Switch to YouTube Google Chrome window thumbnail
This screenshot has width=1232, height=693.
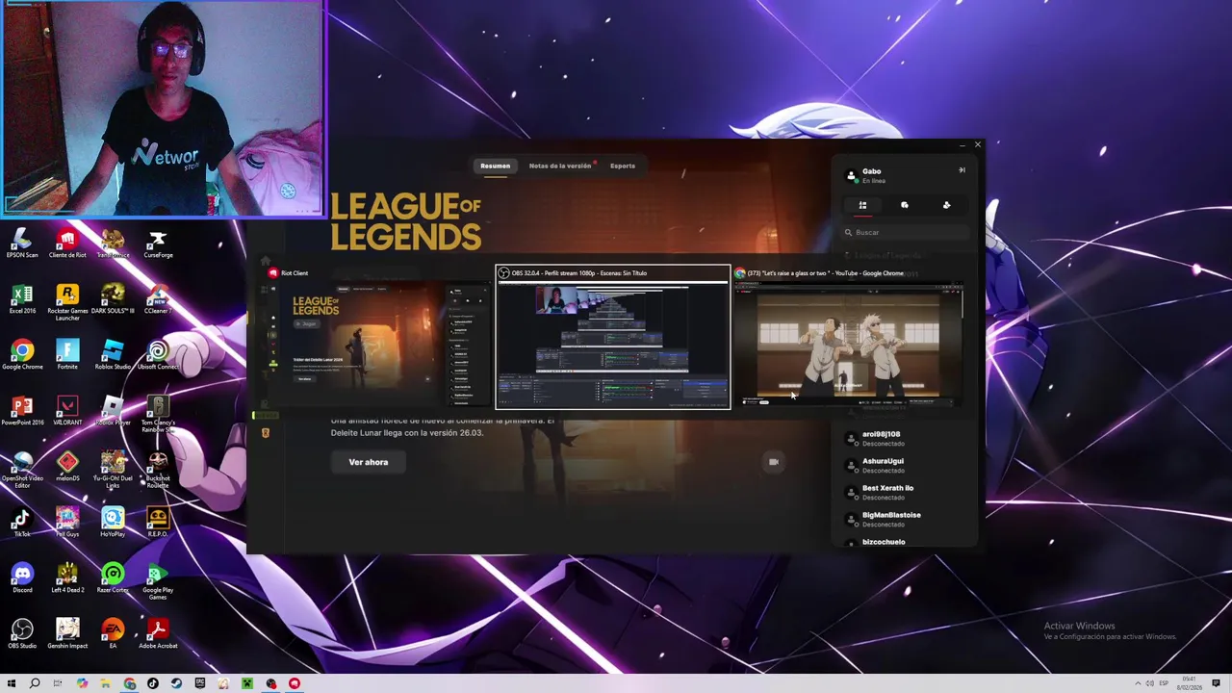click(x=848, y=338)
